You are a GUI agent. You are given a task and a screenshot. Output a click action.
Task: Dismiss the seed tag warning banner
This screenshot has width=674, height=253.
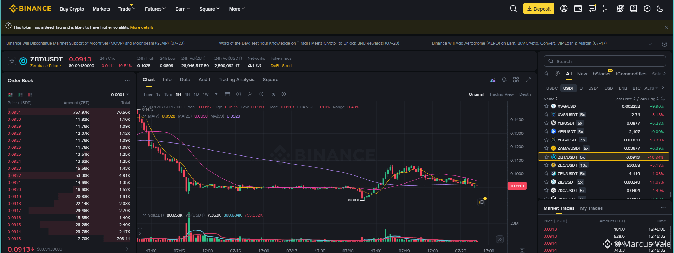(x=666, y=27)
